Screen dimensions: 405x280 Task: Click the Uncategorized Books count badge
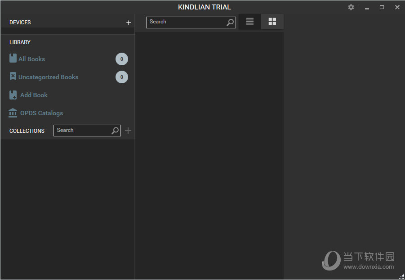pos(122,77)
